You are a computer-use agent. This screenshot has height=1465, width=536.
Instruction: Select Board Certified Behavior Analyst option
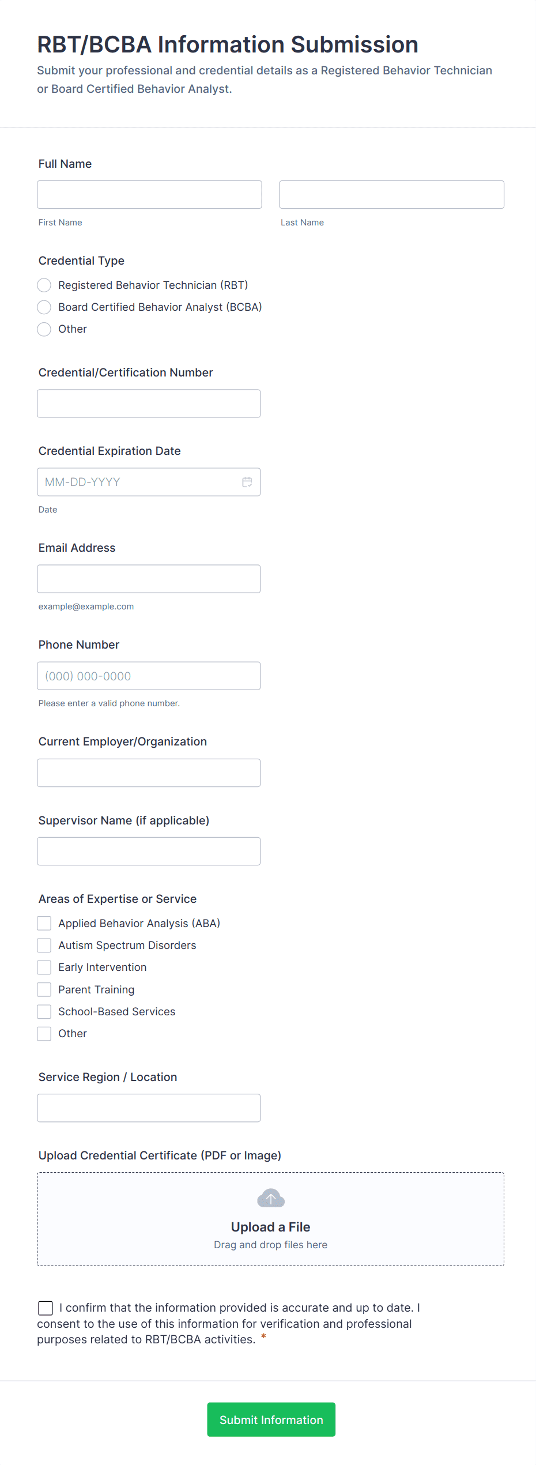(44, 307)
